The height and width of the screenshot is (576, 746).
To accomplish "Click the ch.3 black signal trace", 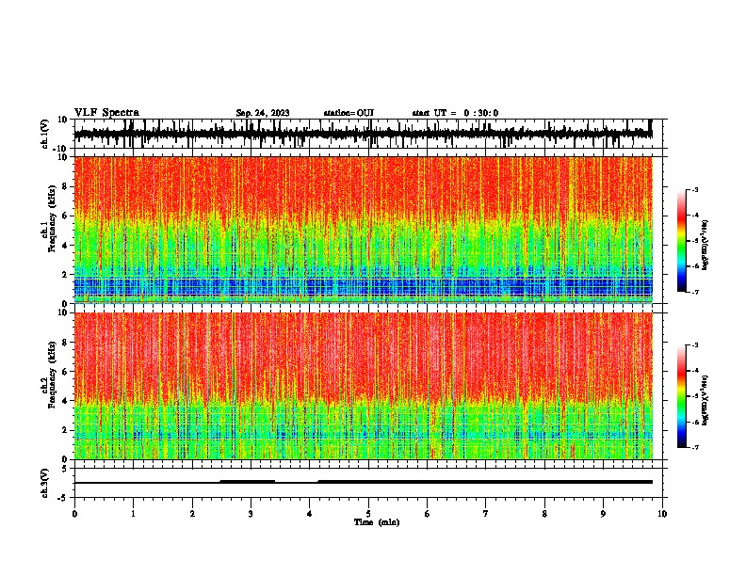I will (x=363, y=482).
